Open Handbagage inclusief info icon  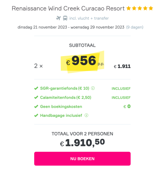[86, 115]
